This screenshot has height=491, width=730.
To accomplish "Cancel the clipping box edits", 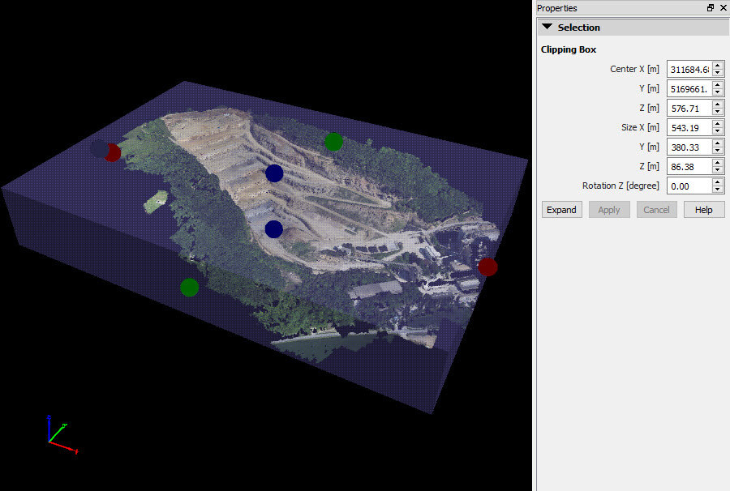I will point(656,209).
